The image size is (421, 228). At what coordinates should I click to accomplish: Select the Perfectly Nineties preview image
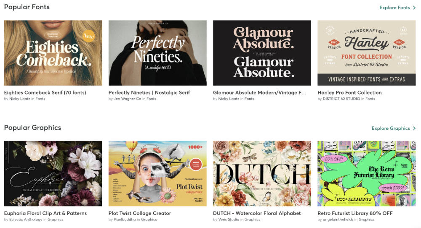point(157,53)
